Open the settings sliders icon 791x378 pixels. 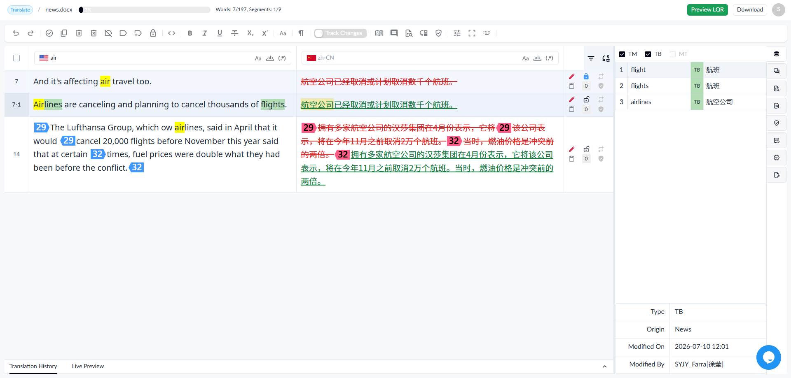coord(457,33)
